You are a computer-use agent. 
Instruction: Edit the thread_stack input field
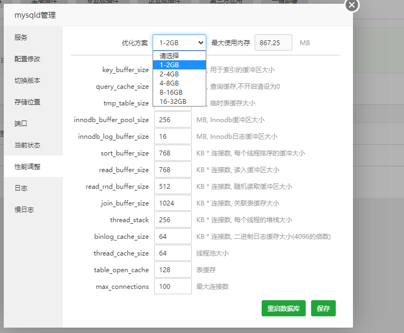coord(173,220)
